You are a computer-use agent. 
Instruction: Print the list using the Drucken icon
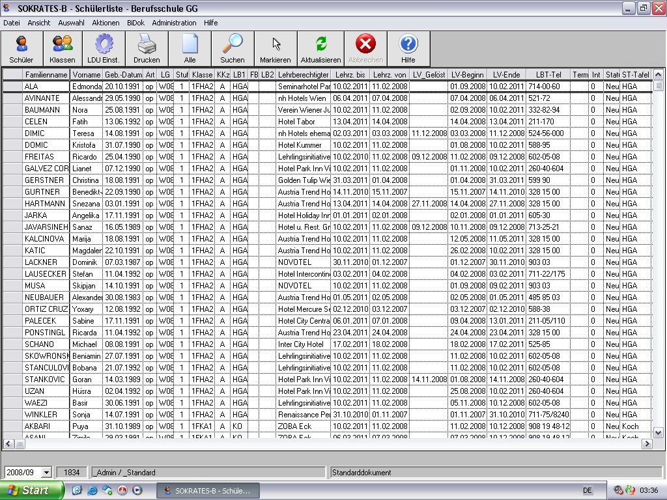pyautogui.click(x=147, y=49)
